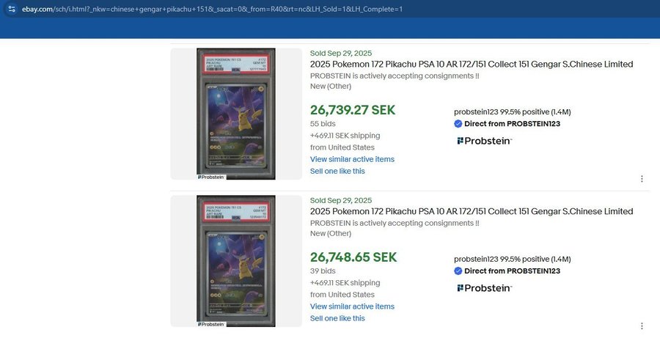Click the Probstein logo in second listing
The image size is (660, 338).
[484, 288]
